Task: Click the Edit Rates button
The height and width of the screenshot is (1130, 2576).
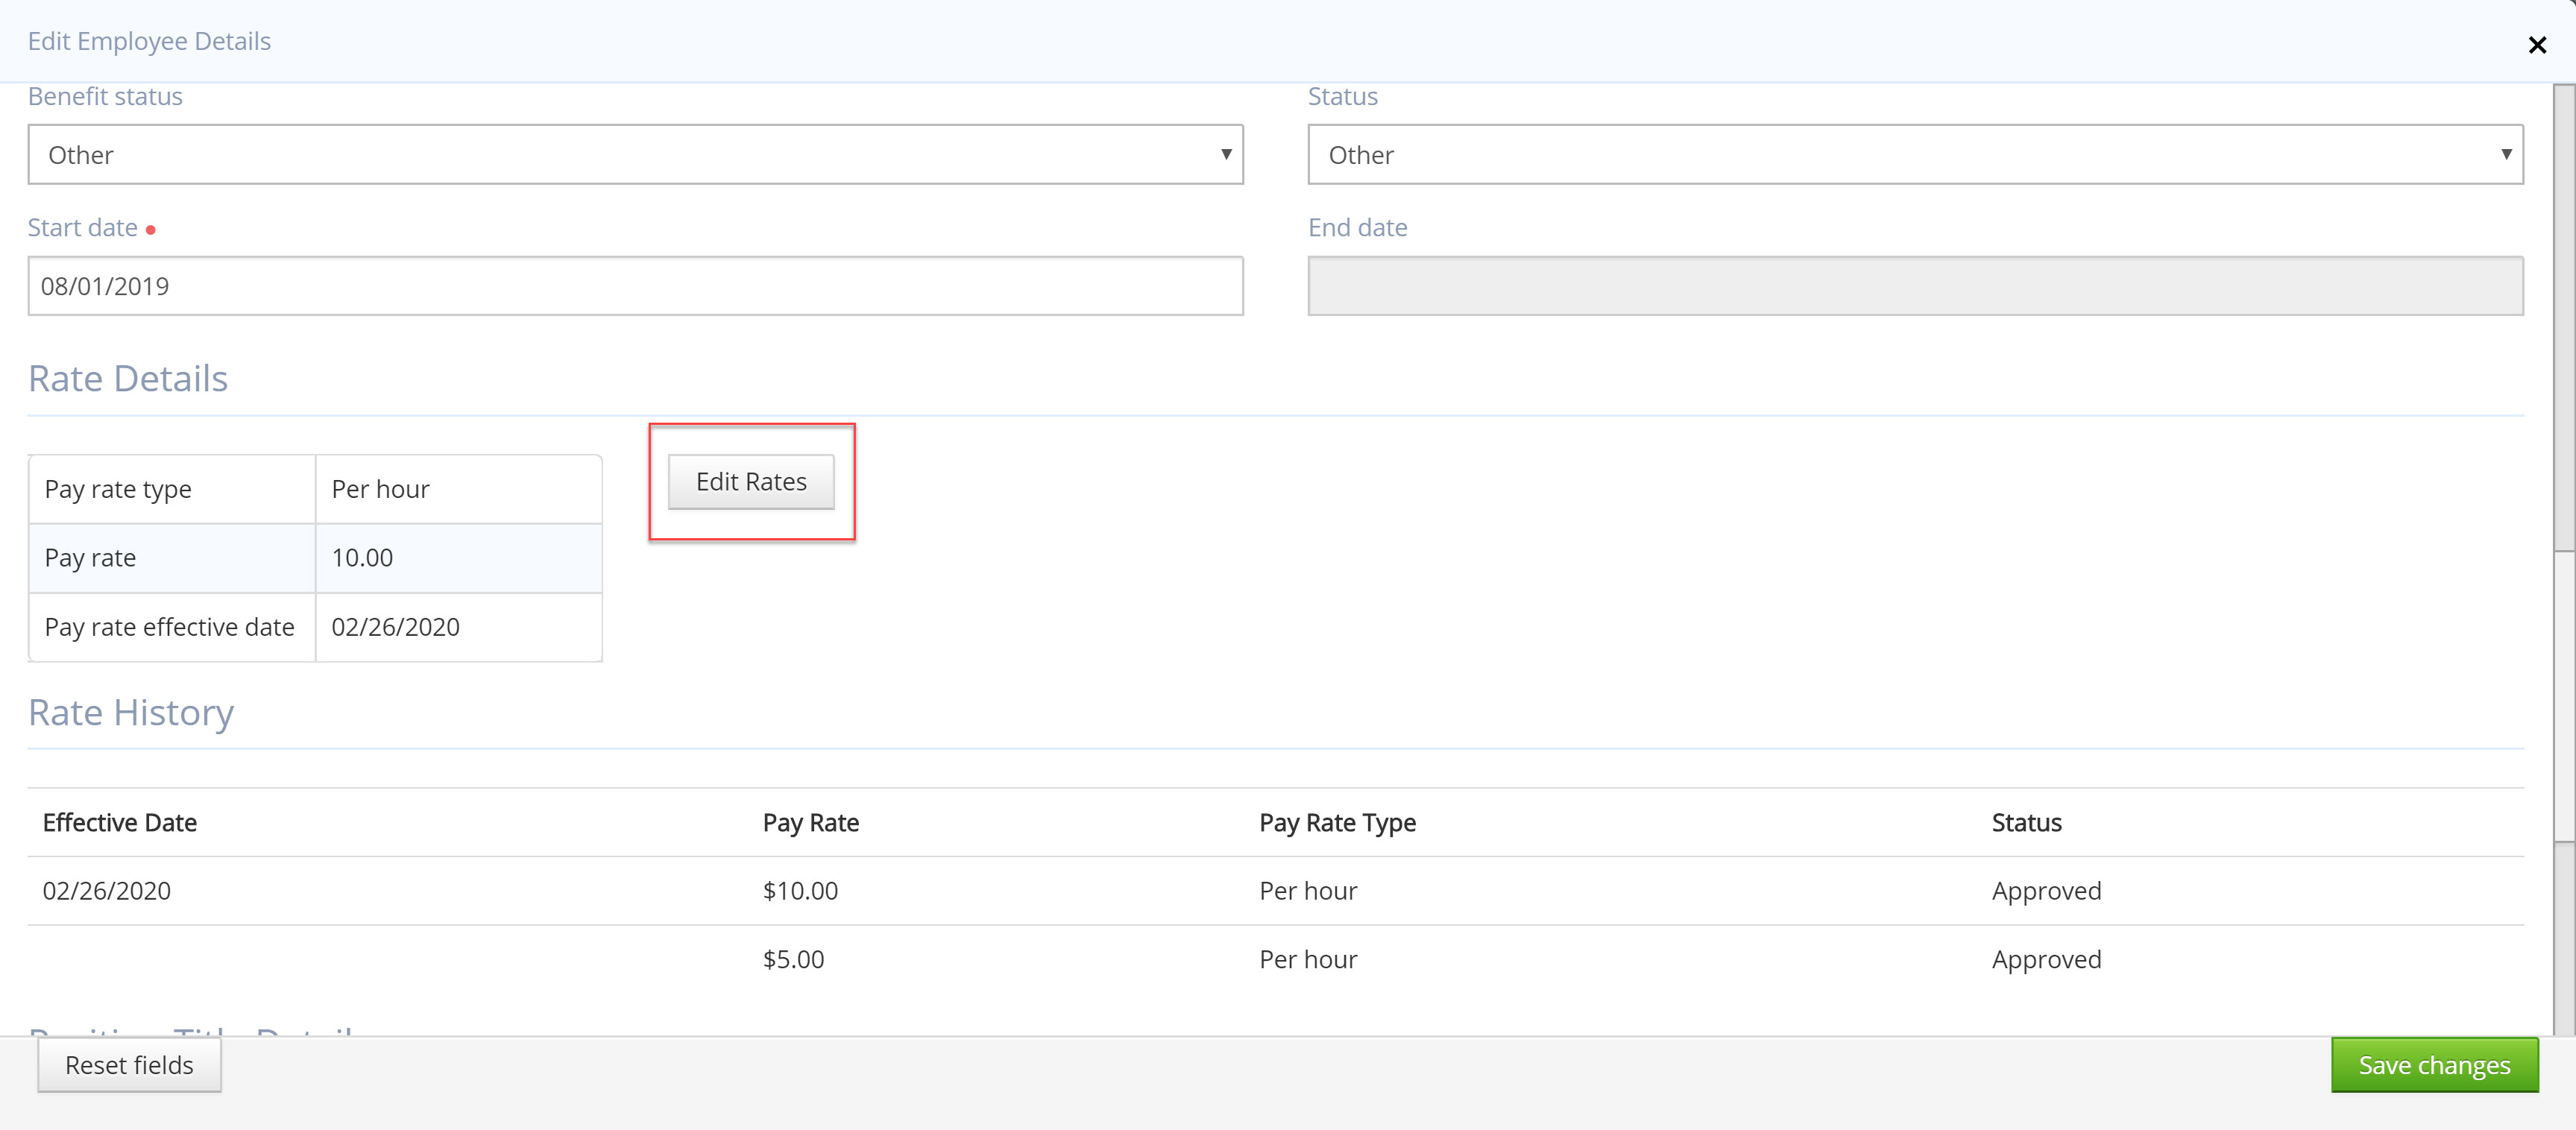Action: (751, 481)
